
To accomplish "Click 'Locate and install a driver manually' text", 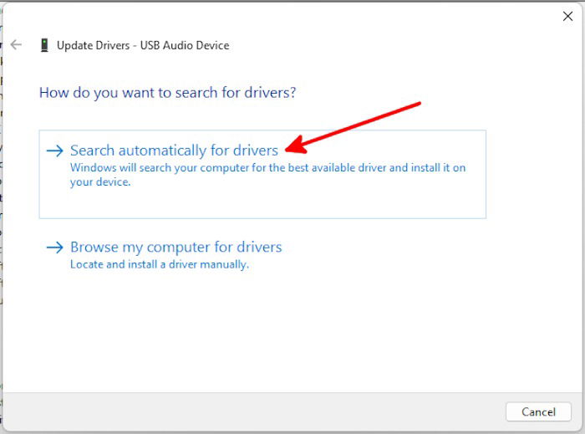I will pos(160,264).
